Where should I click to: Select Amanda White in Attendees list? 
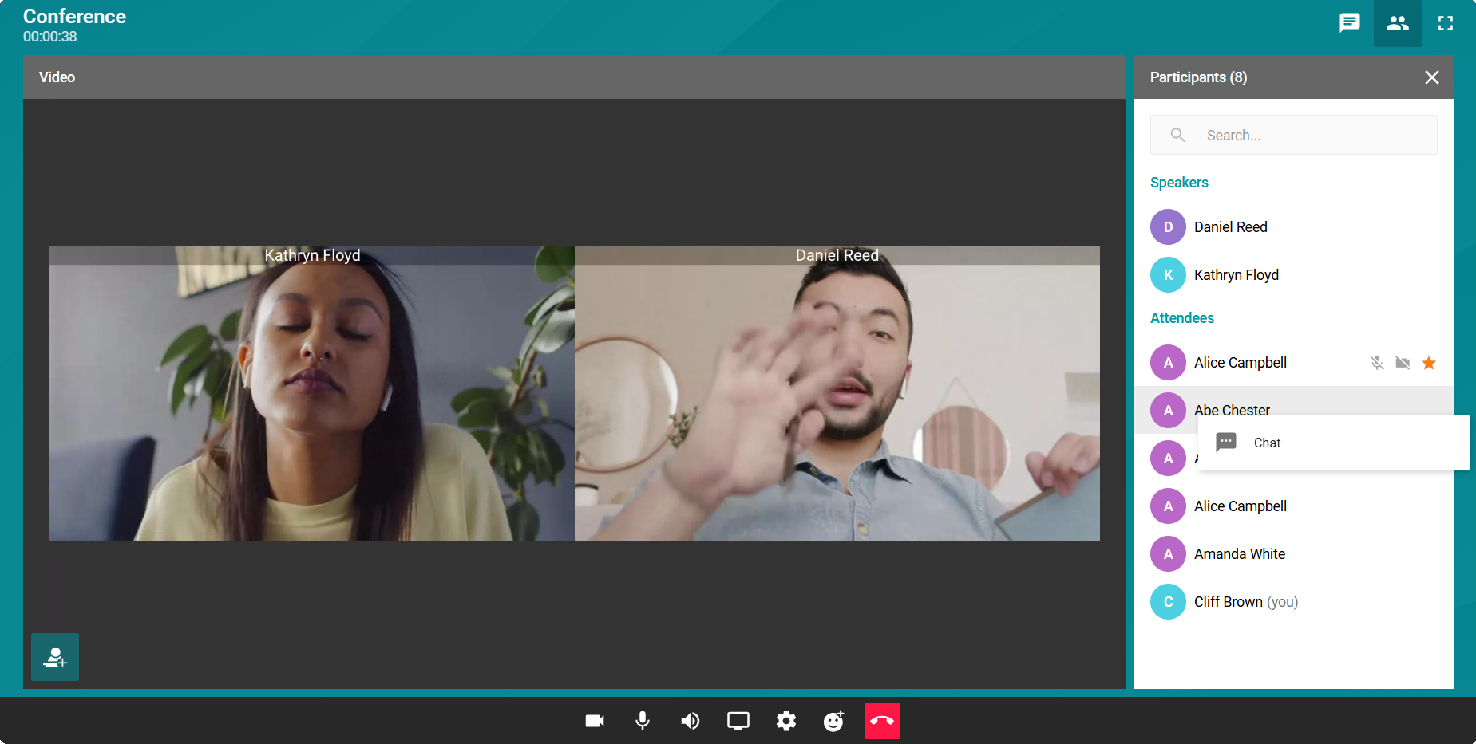click(1239, 554)
